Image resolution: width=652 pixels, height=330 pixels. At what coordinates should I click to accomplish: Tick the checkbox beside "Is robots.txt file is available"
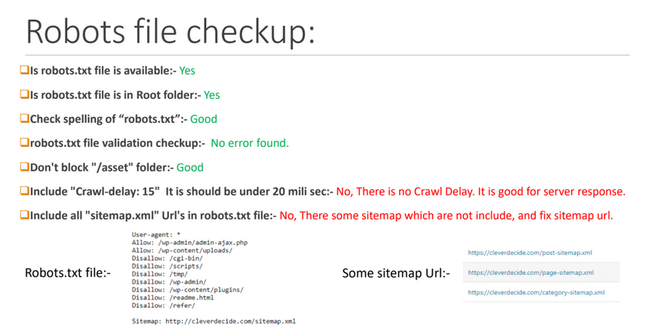[x=24, y=71]
